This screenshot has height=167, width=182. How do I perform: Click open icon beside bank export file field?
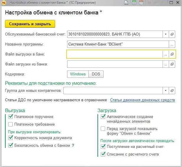click(x=172, y=54)
